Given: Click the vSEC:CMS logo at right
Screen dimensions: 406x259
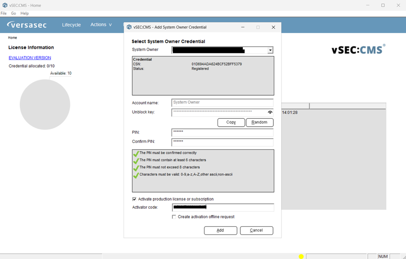Looking at the screenshot, I should pyautogui.click(x=358, y=49).
